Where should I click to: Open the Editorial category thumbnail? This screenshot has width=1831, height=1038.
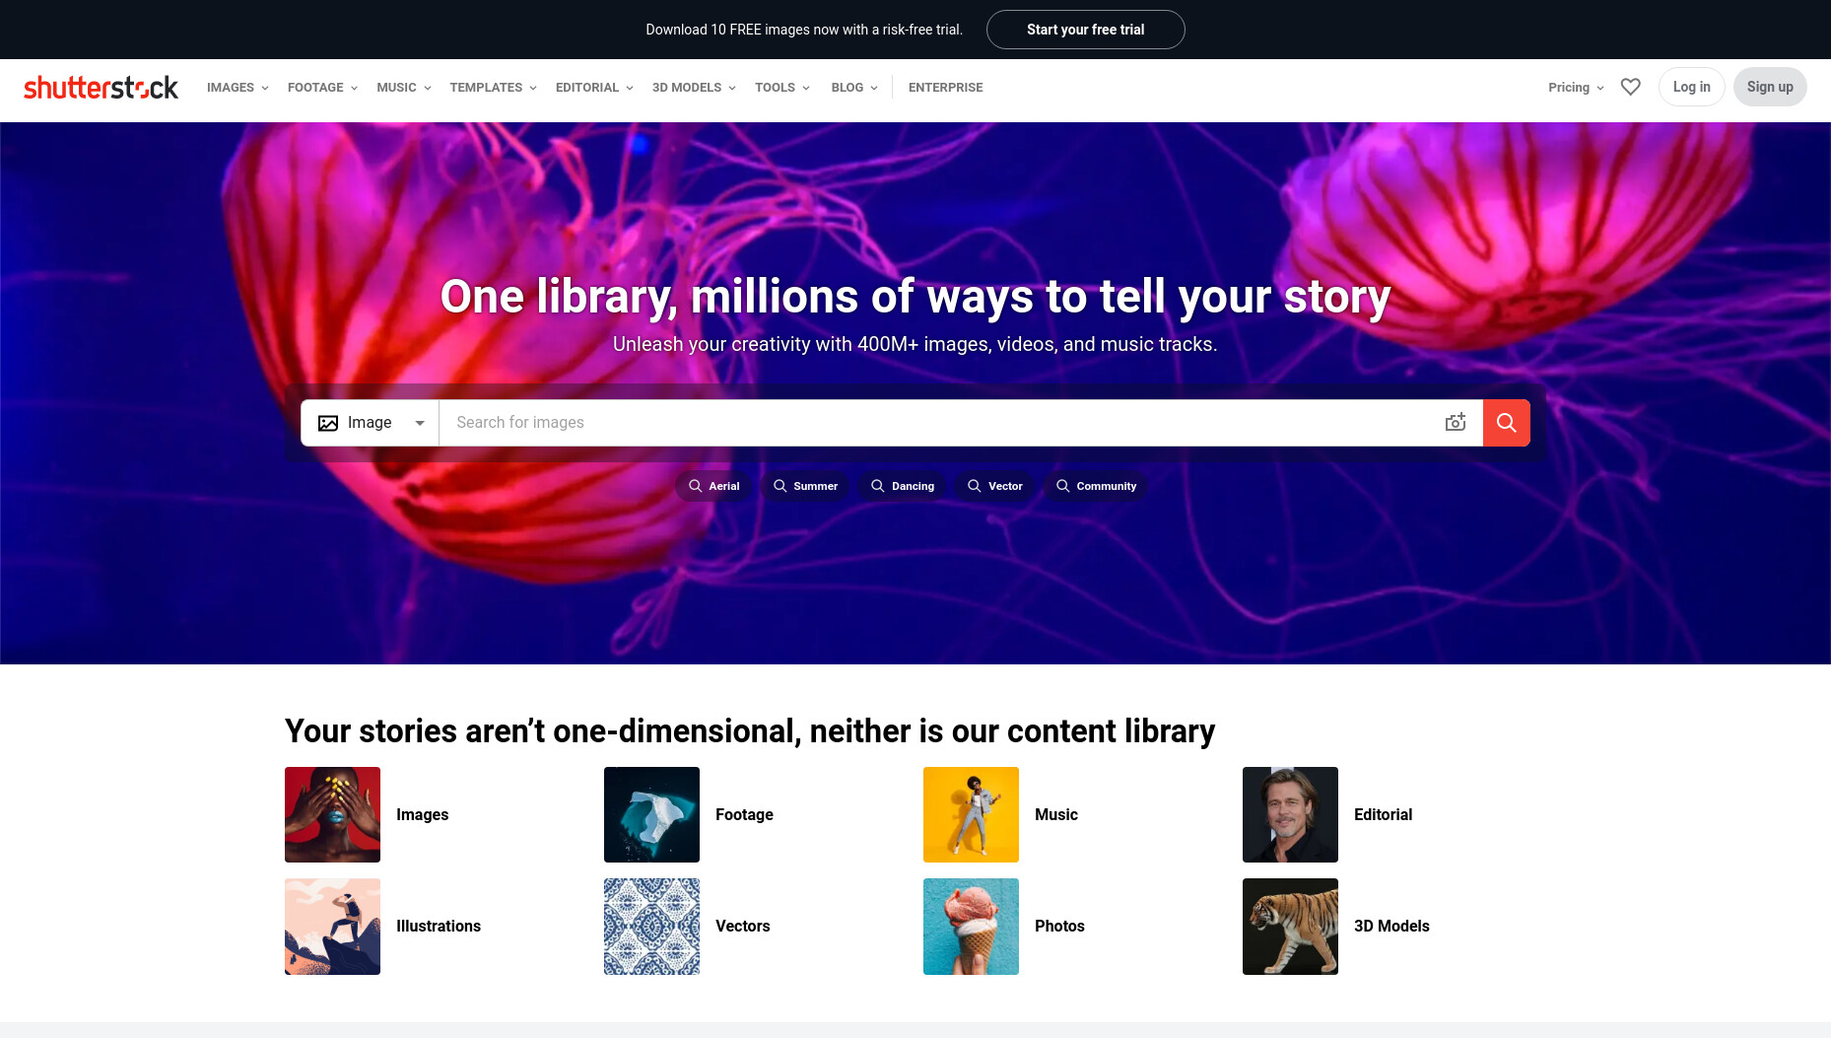coord(1290,814)
